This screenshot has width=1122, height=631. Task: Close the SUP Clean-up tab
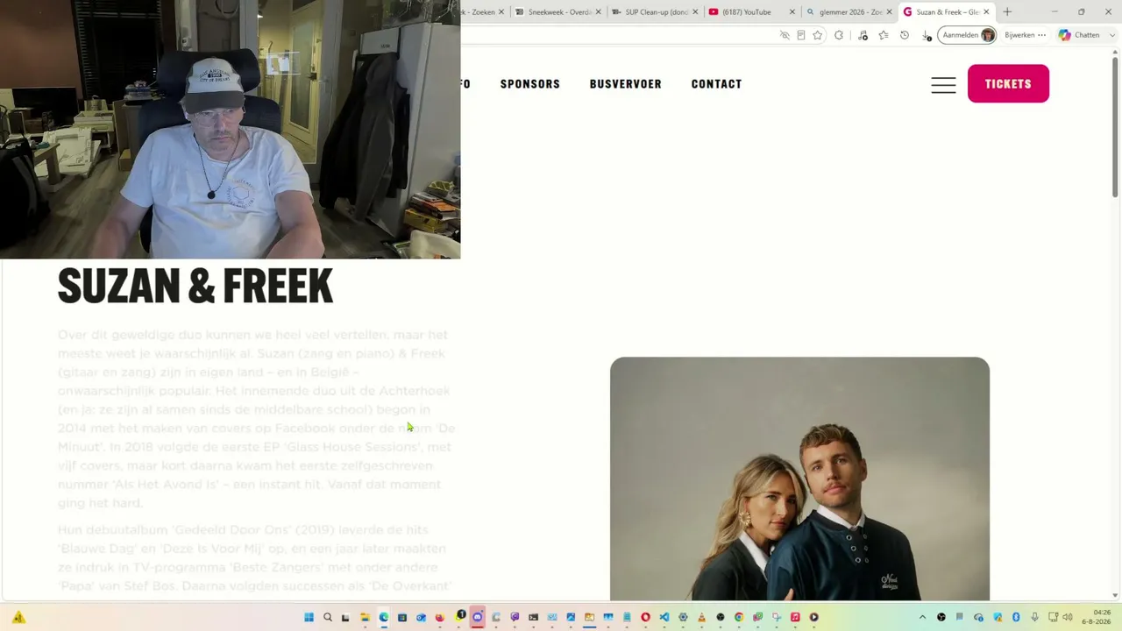(x=696, y=12)
